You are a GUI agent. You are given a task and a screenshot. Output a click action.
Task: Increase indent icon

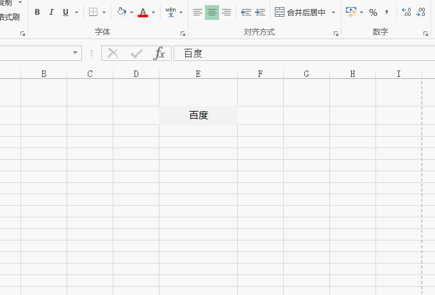[x=260, y=12]
